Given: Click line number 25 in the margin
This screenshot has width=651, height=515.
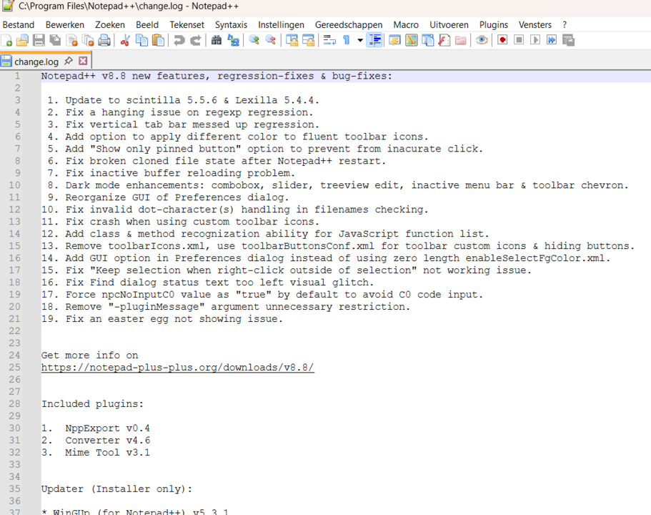Looking at the screenshot, I should coord(14,368).
